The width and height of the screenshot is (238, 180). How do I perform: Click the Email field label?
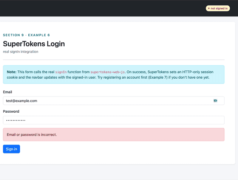[x=8, y=92]
